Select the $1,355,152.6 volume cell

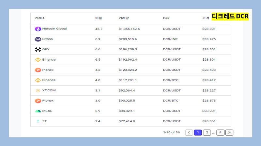tap(129, 29)
